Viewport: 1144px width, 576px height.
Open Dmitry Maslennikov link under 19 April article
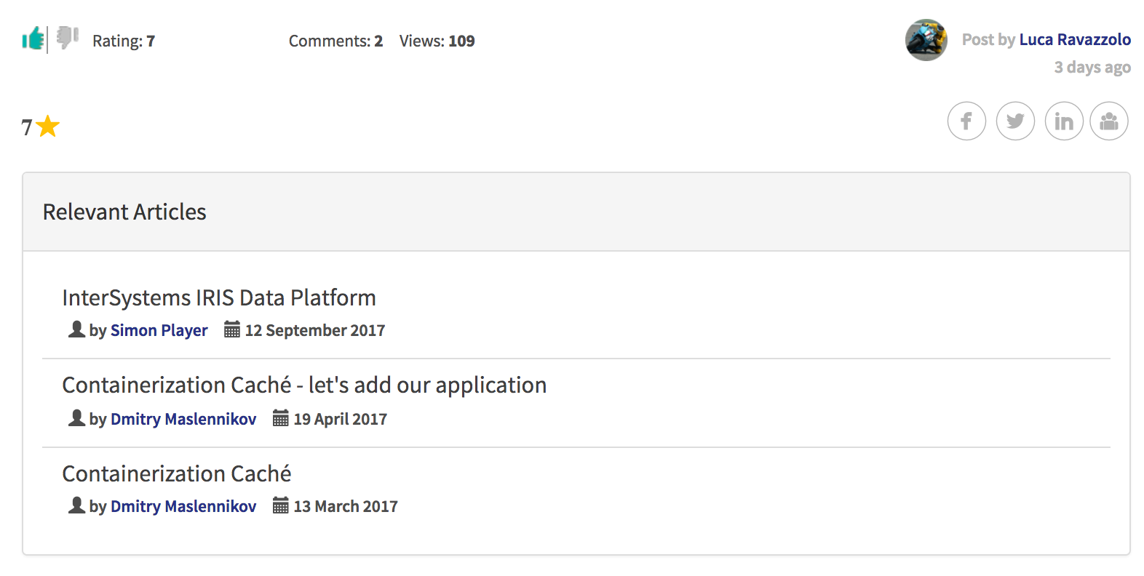coord(183,419)
